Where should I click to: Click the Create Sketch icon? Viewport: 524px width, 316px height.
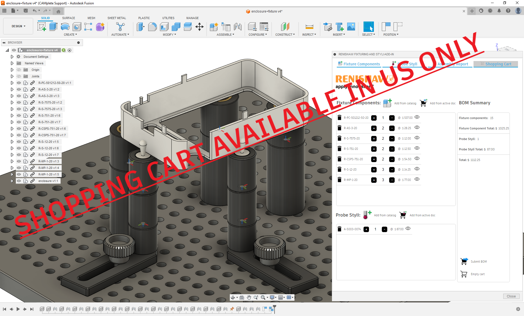41,27
